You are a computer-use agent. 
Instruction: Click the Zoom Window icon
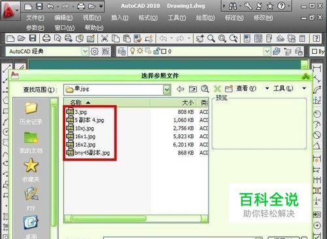(x=222, y=39)
